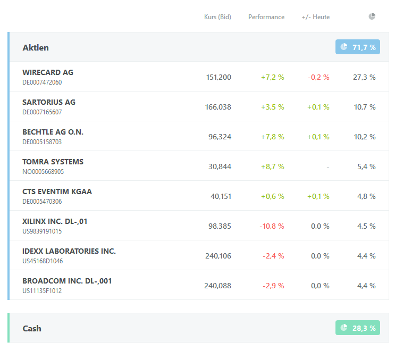
Task: Click Sartorius portfolio weight 10,7 %
Action: 365,107
